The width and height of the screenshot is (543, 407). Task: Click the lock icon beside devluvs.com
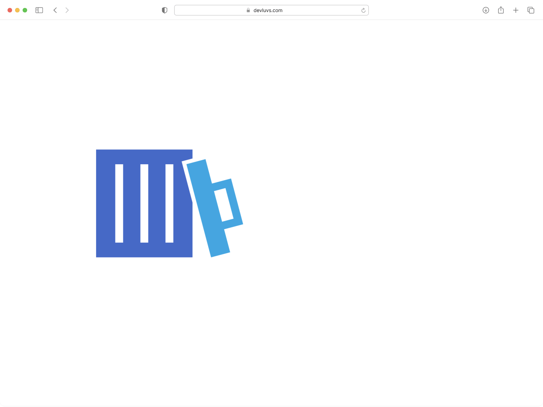248,10
